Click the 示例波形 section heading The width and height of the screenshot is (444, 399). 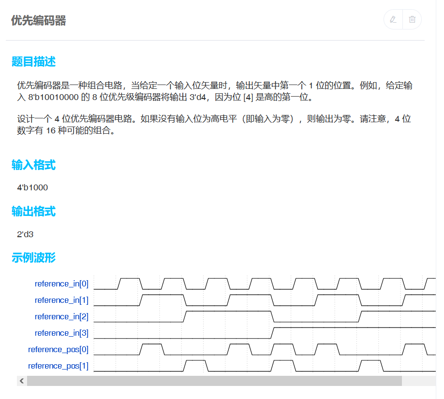(33, 258)
